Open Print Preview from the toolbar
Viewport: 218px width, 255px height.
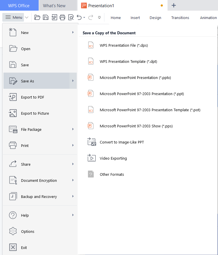point(71,17)
